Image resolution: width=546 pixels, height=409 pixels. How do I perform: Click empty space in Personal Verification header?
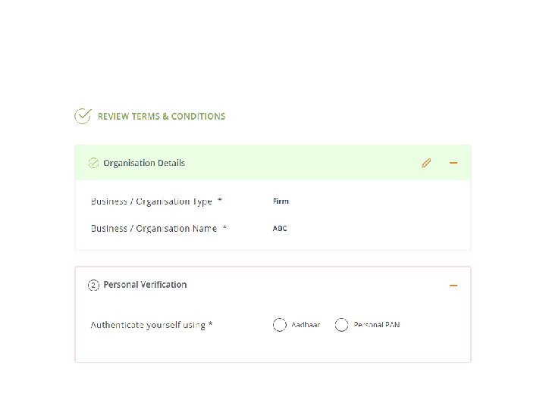[x=318, y=285]
